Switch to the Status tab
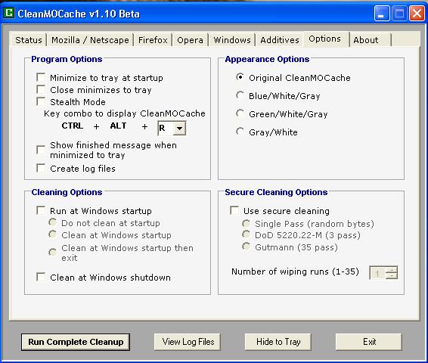Viewport: 428px width, 363px height. point(29,40)
